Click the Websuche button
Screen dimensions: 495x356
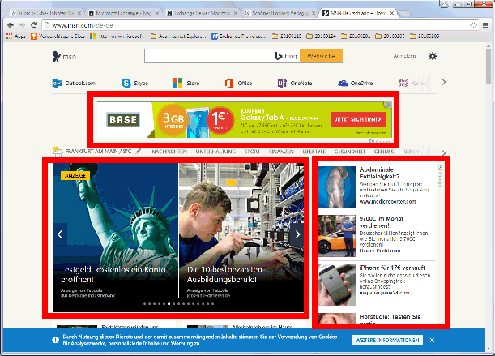[x=321, y=56]
